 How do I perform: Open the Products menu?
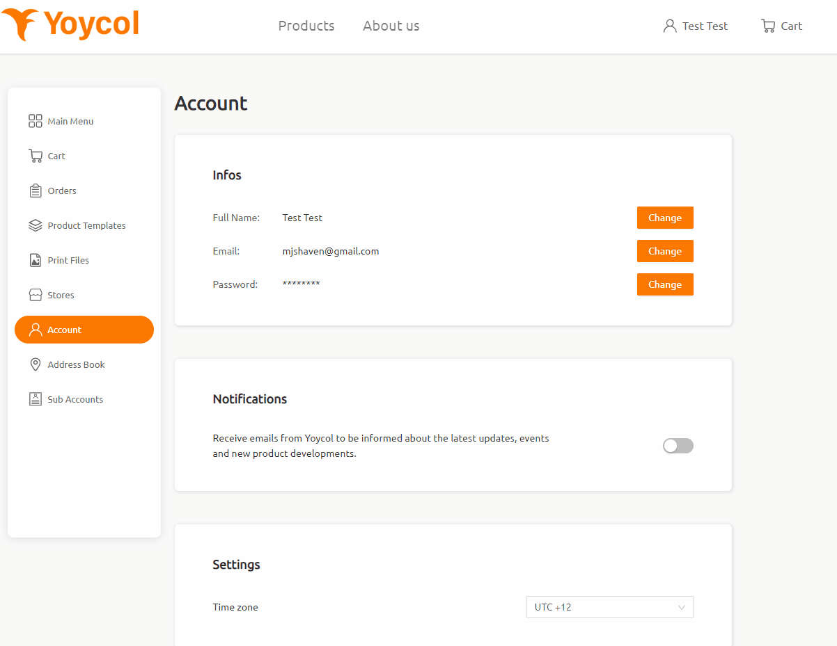pyautogui.click(x=306, y=26)
